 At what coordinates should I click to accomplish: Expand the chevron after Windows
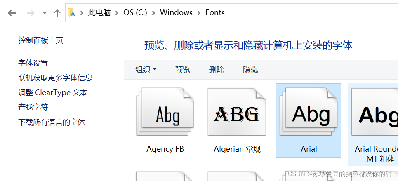point(199,13)
